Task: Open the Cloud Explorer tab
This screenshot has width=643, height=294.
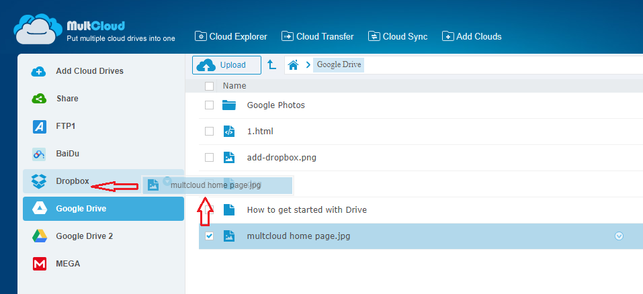Action: click(230, 36)
